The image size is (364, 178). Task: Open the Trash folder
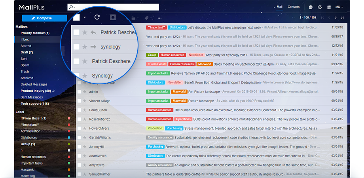[x=25, y=72]
